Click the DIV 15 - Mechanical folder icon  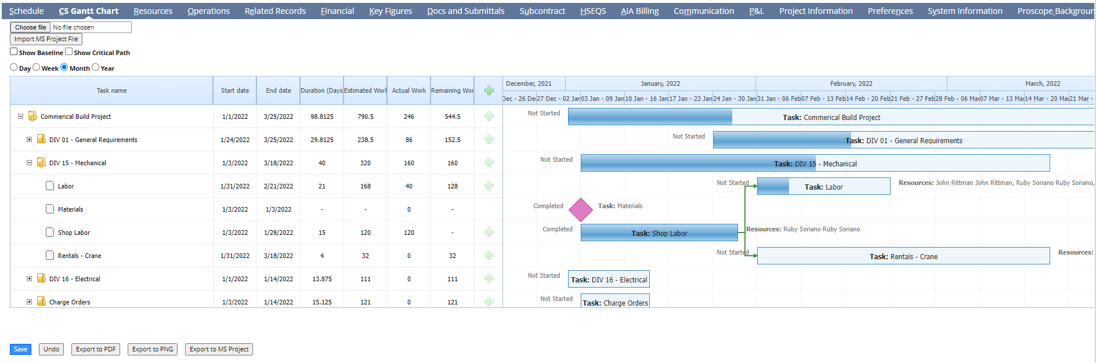point(41,162)
